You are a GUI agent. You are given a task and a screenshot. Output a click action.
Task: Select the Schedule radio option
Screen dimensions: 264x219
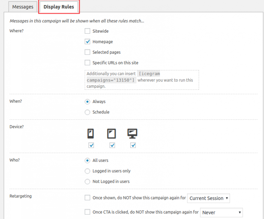pos(87,112)
